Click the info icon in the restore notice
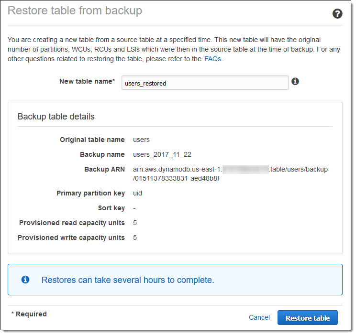 pos(25,280)
